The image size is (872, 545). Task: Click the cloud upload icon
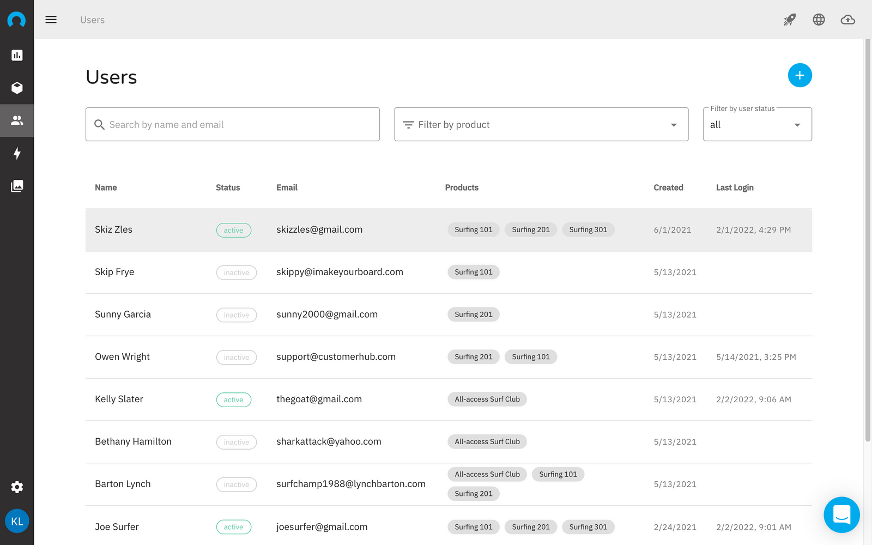(x=847, y=20)
